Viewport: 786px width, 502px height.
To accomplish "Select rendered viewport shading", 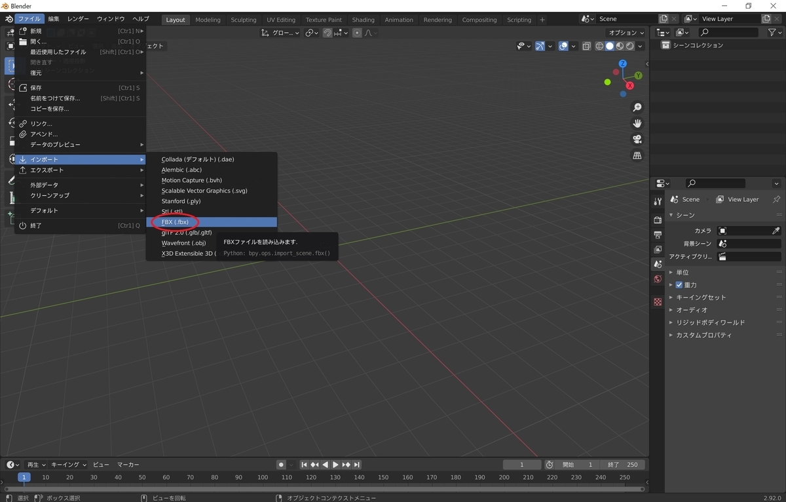I will coord(630,46).
